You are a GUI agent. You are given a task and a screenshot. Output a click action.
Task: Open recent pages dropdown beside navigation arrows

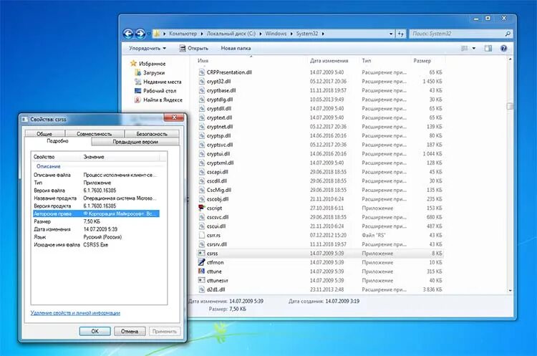click(x=149, y=34)
